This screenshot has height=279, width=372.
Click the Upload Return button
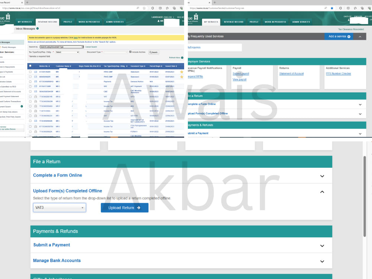point(125,208)
